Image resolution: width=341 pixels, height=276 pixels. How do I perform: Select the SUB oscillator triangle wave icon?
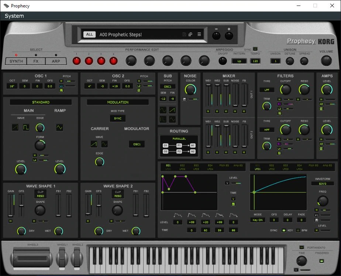(172, 119)
